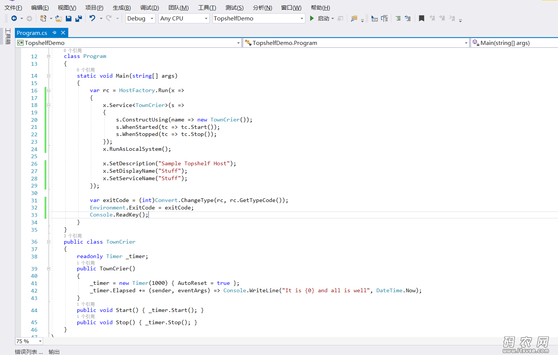Viewport: 558px width, 355px height.
Task: Open the 帮助(H) menu
Action: (320, 7)
